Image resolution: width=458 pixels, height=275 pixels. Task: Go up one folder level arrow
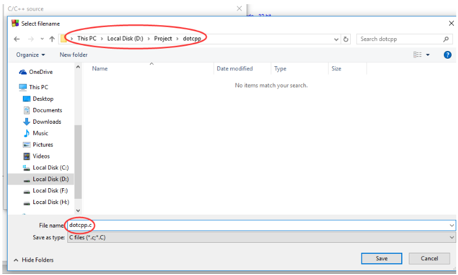click(52, 39)
